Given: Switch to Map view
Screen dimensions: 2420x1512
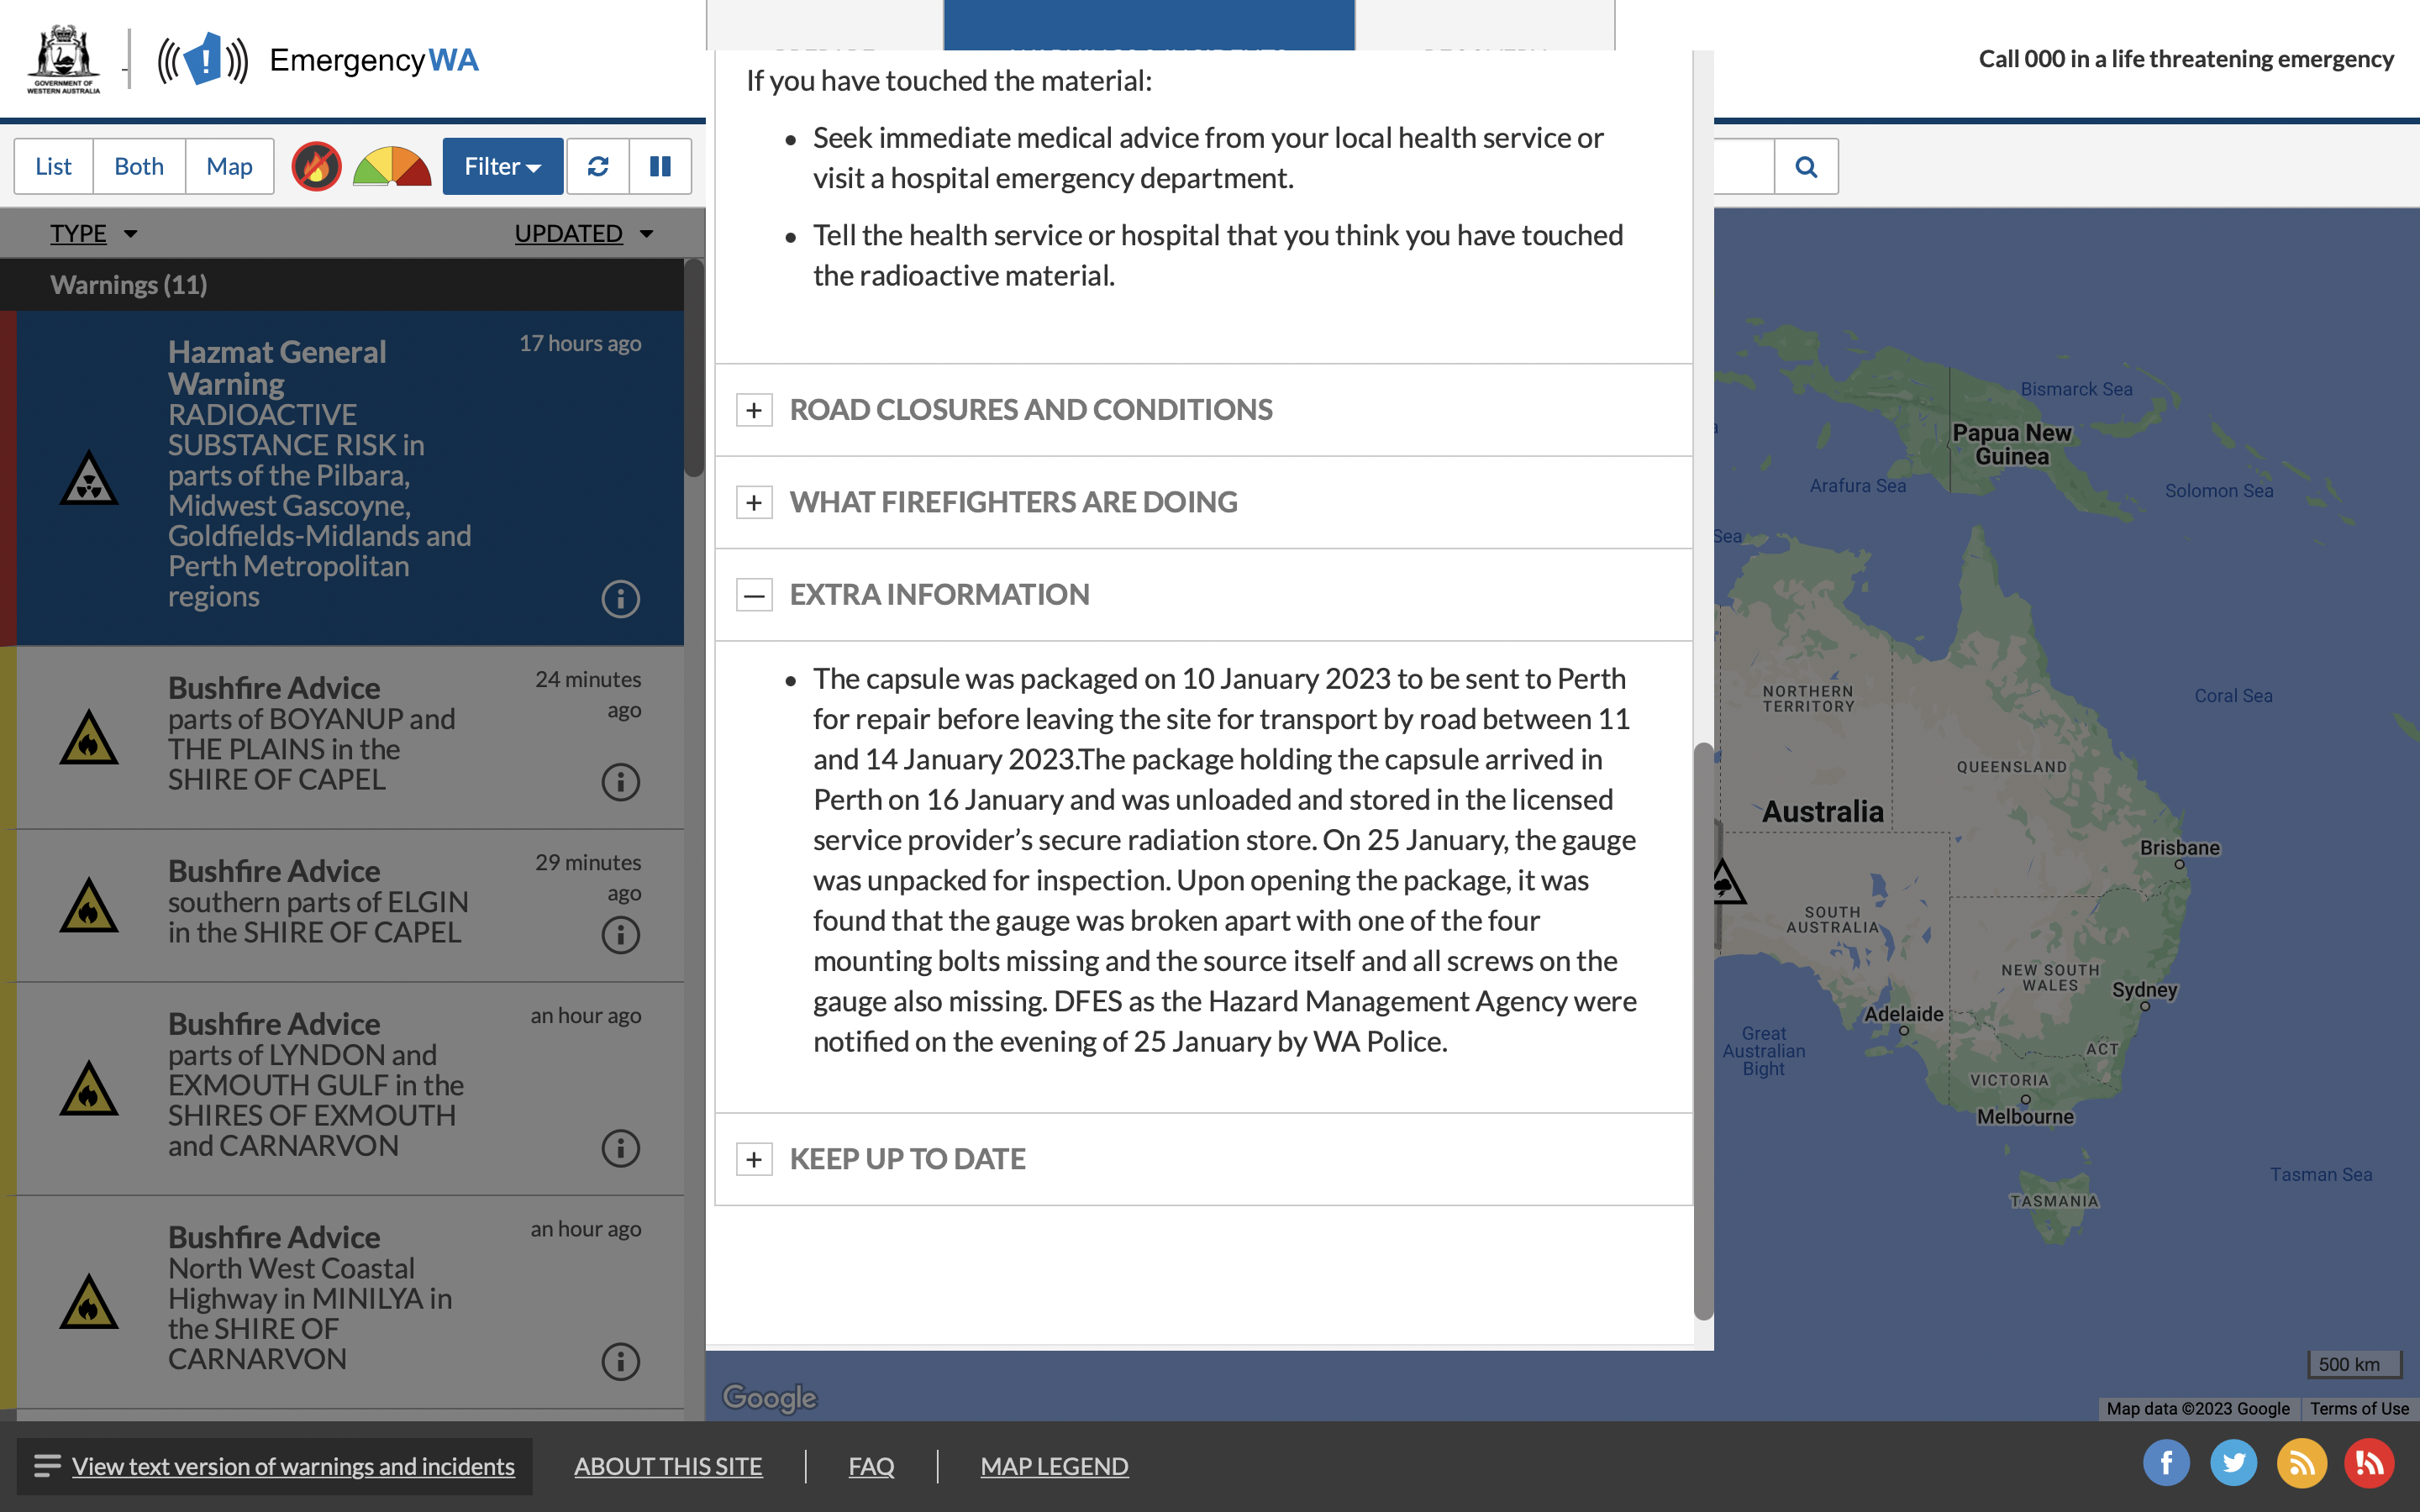Looking at the screenshot, I should click(x=229, y=166).
